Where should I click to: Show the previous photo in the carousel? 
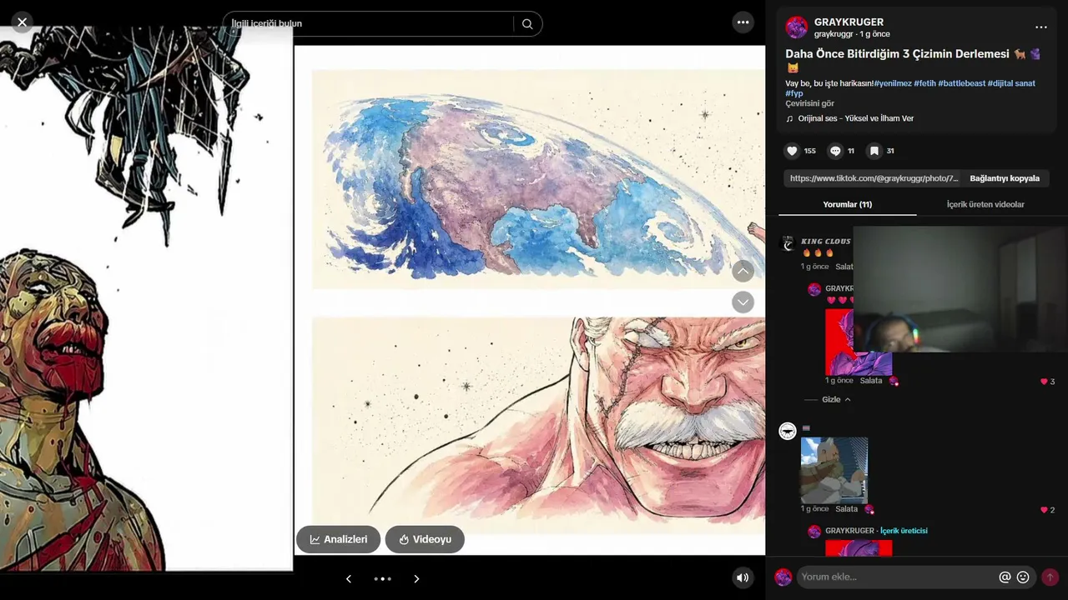click(x=349, y=578)
